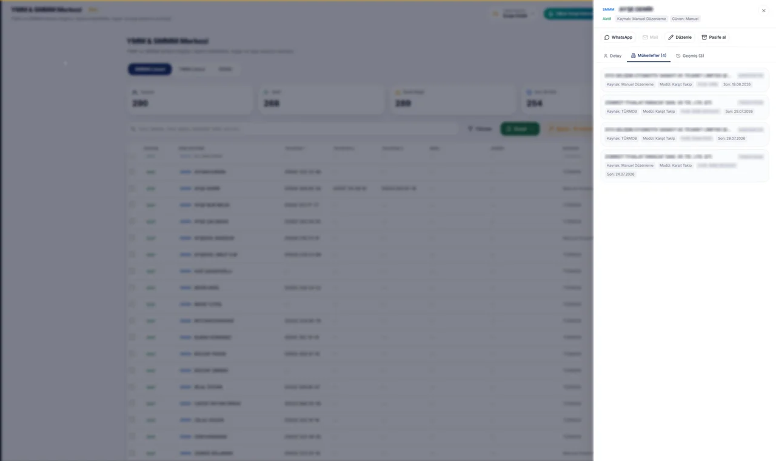Click the Son: 19.08.2026 date chip
This screenshot has width=776, height=461.
coord(737,84)
